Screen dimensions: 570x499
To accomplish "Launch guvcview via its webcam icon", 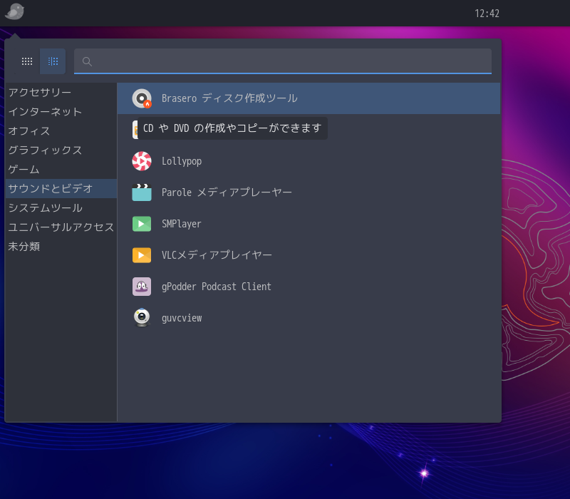I will tap(142, 318).
